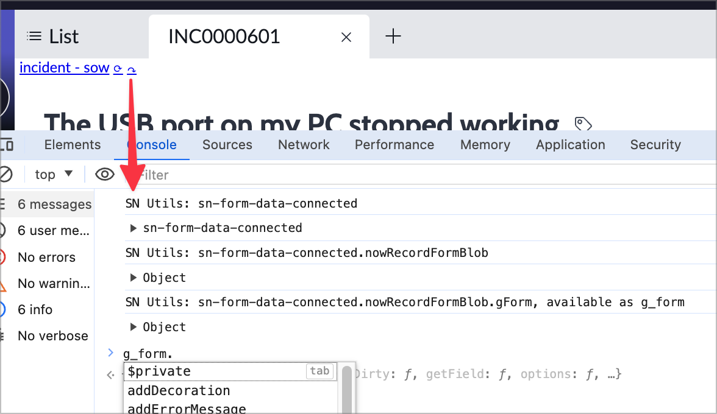
Task: Select the info messages filter
Action: pos(35,309)
